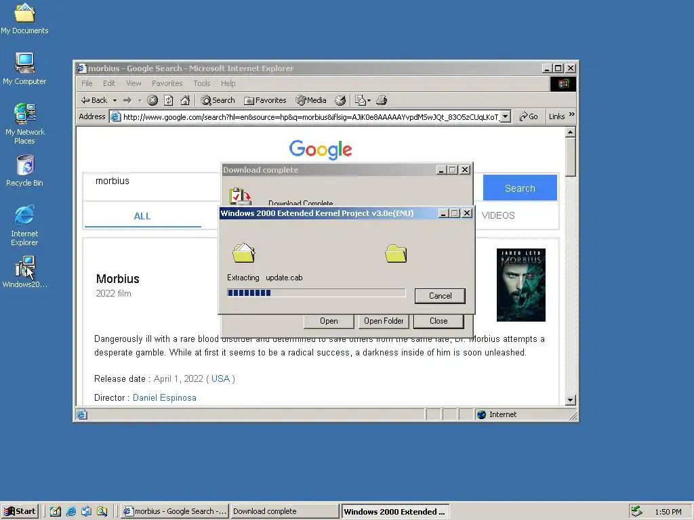The image size is (694, 520).
Task: Open the USA link
Action: [x=220, y=378]
